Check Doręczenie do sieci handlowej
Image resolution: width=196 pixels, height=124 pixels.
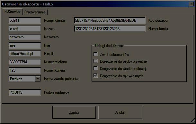point(96,68)
